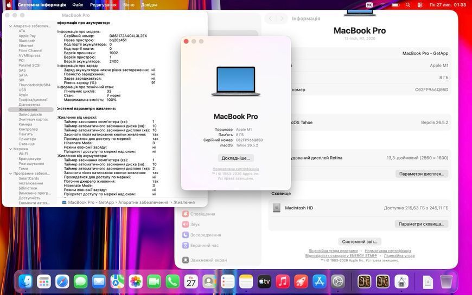Click Апаратне забезпечення in the path bar
The width and height of the screenshot is (472, 295).
click(x=143, y=203)
